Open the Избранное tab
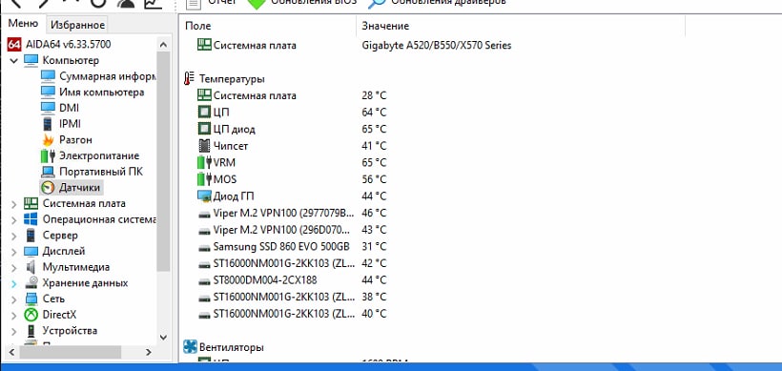The height and width of the screenshot is (371, 782). click(78, 25)
